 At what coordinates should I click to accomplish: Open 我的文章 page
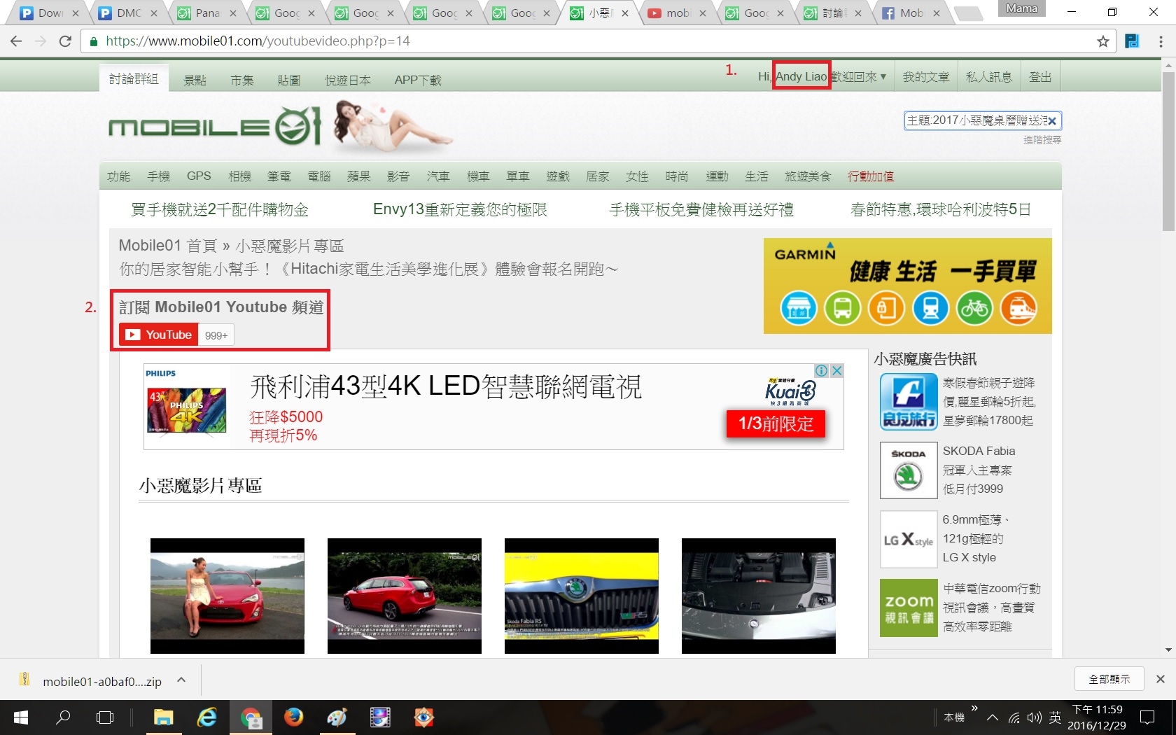(926, 77)
